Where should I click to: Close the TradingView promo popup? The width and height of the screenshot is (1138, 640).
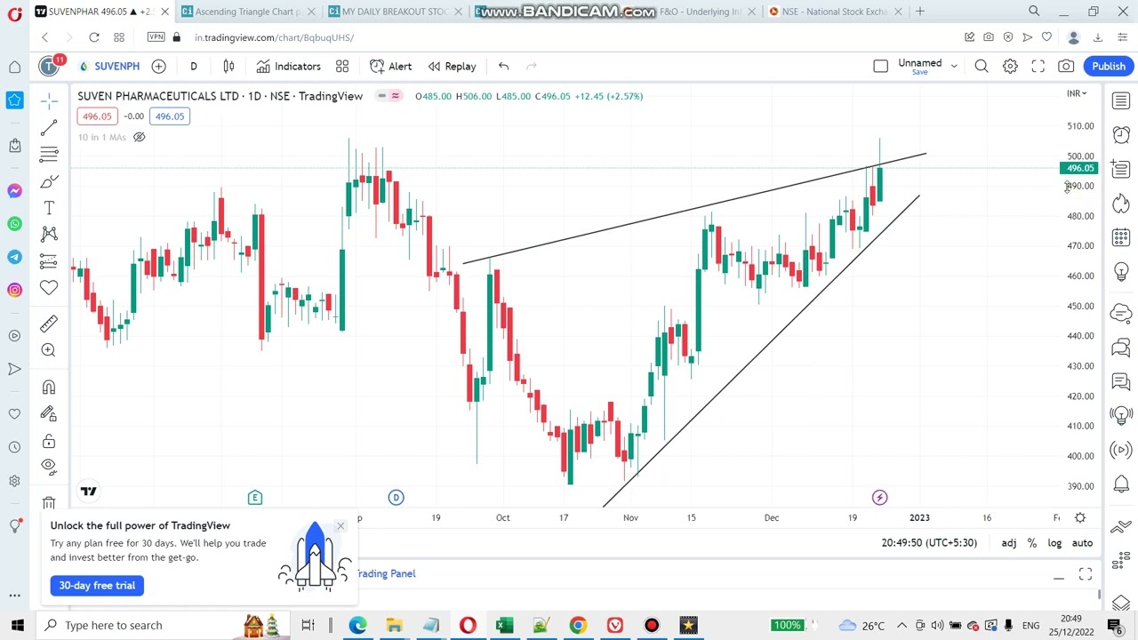tap(340, 526)
